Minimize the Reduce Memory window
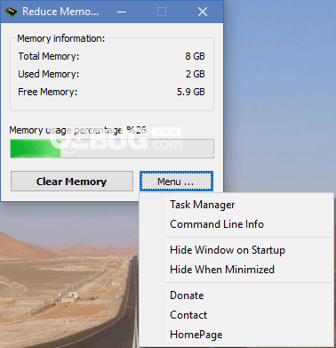Viewport: 336px width, 348px height. [122, 12]
